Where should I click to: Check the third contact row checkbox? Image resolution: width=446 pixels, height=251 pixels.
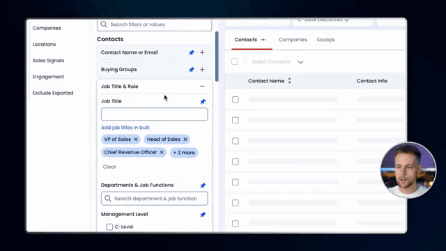pos(236,141)
